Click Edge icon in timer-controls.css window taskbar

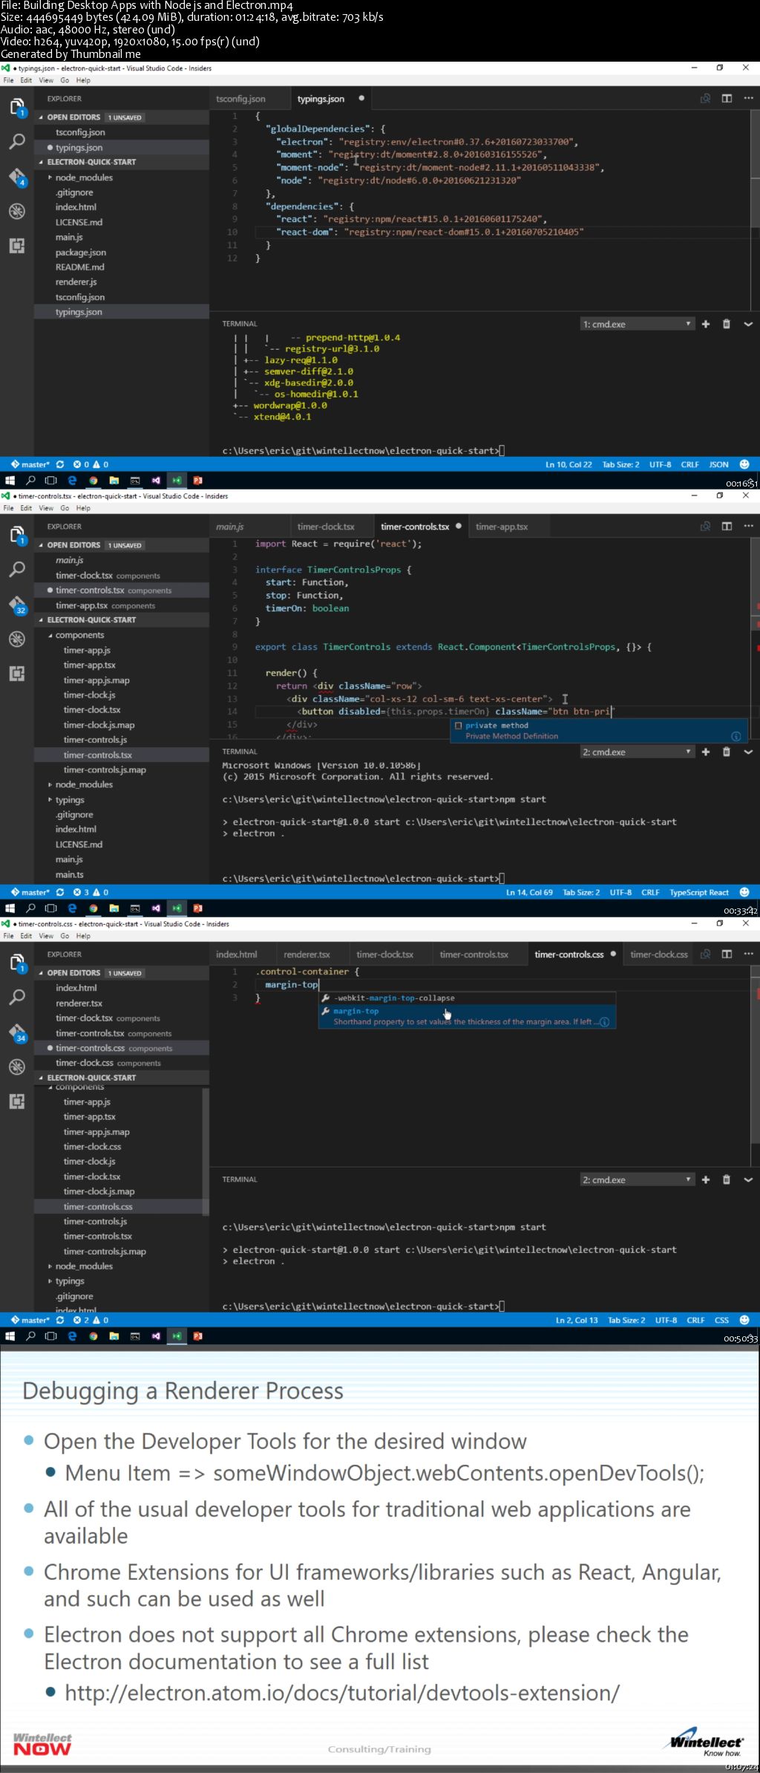pyautogui.click(x=72, y=1336)
